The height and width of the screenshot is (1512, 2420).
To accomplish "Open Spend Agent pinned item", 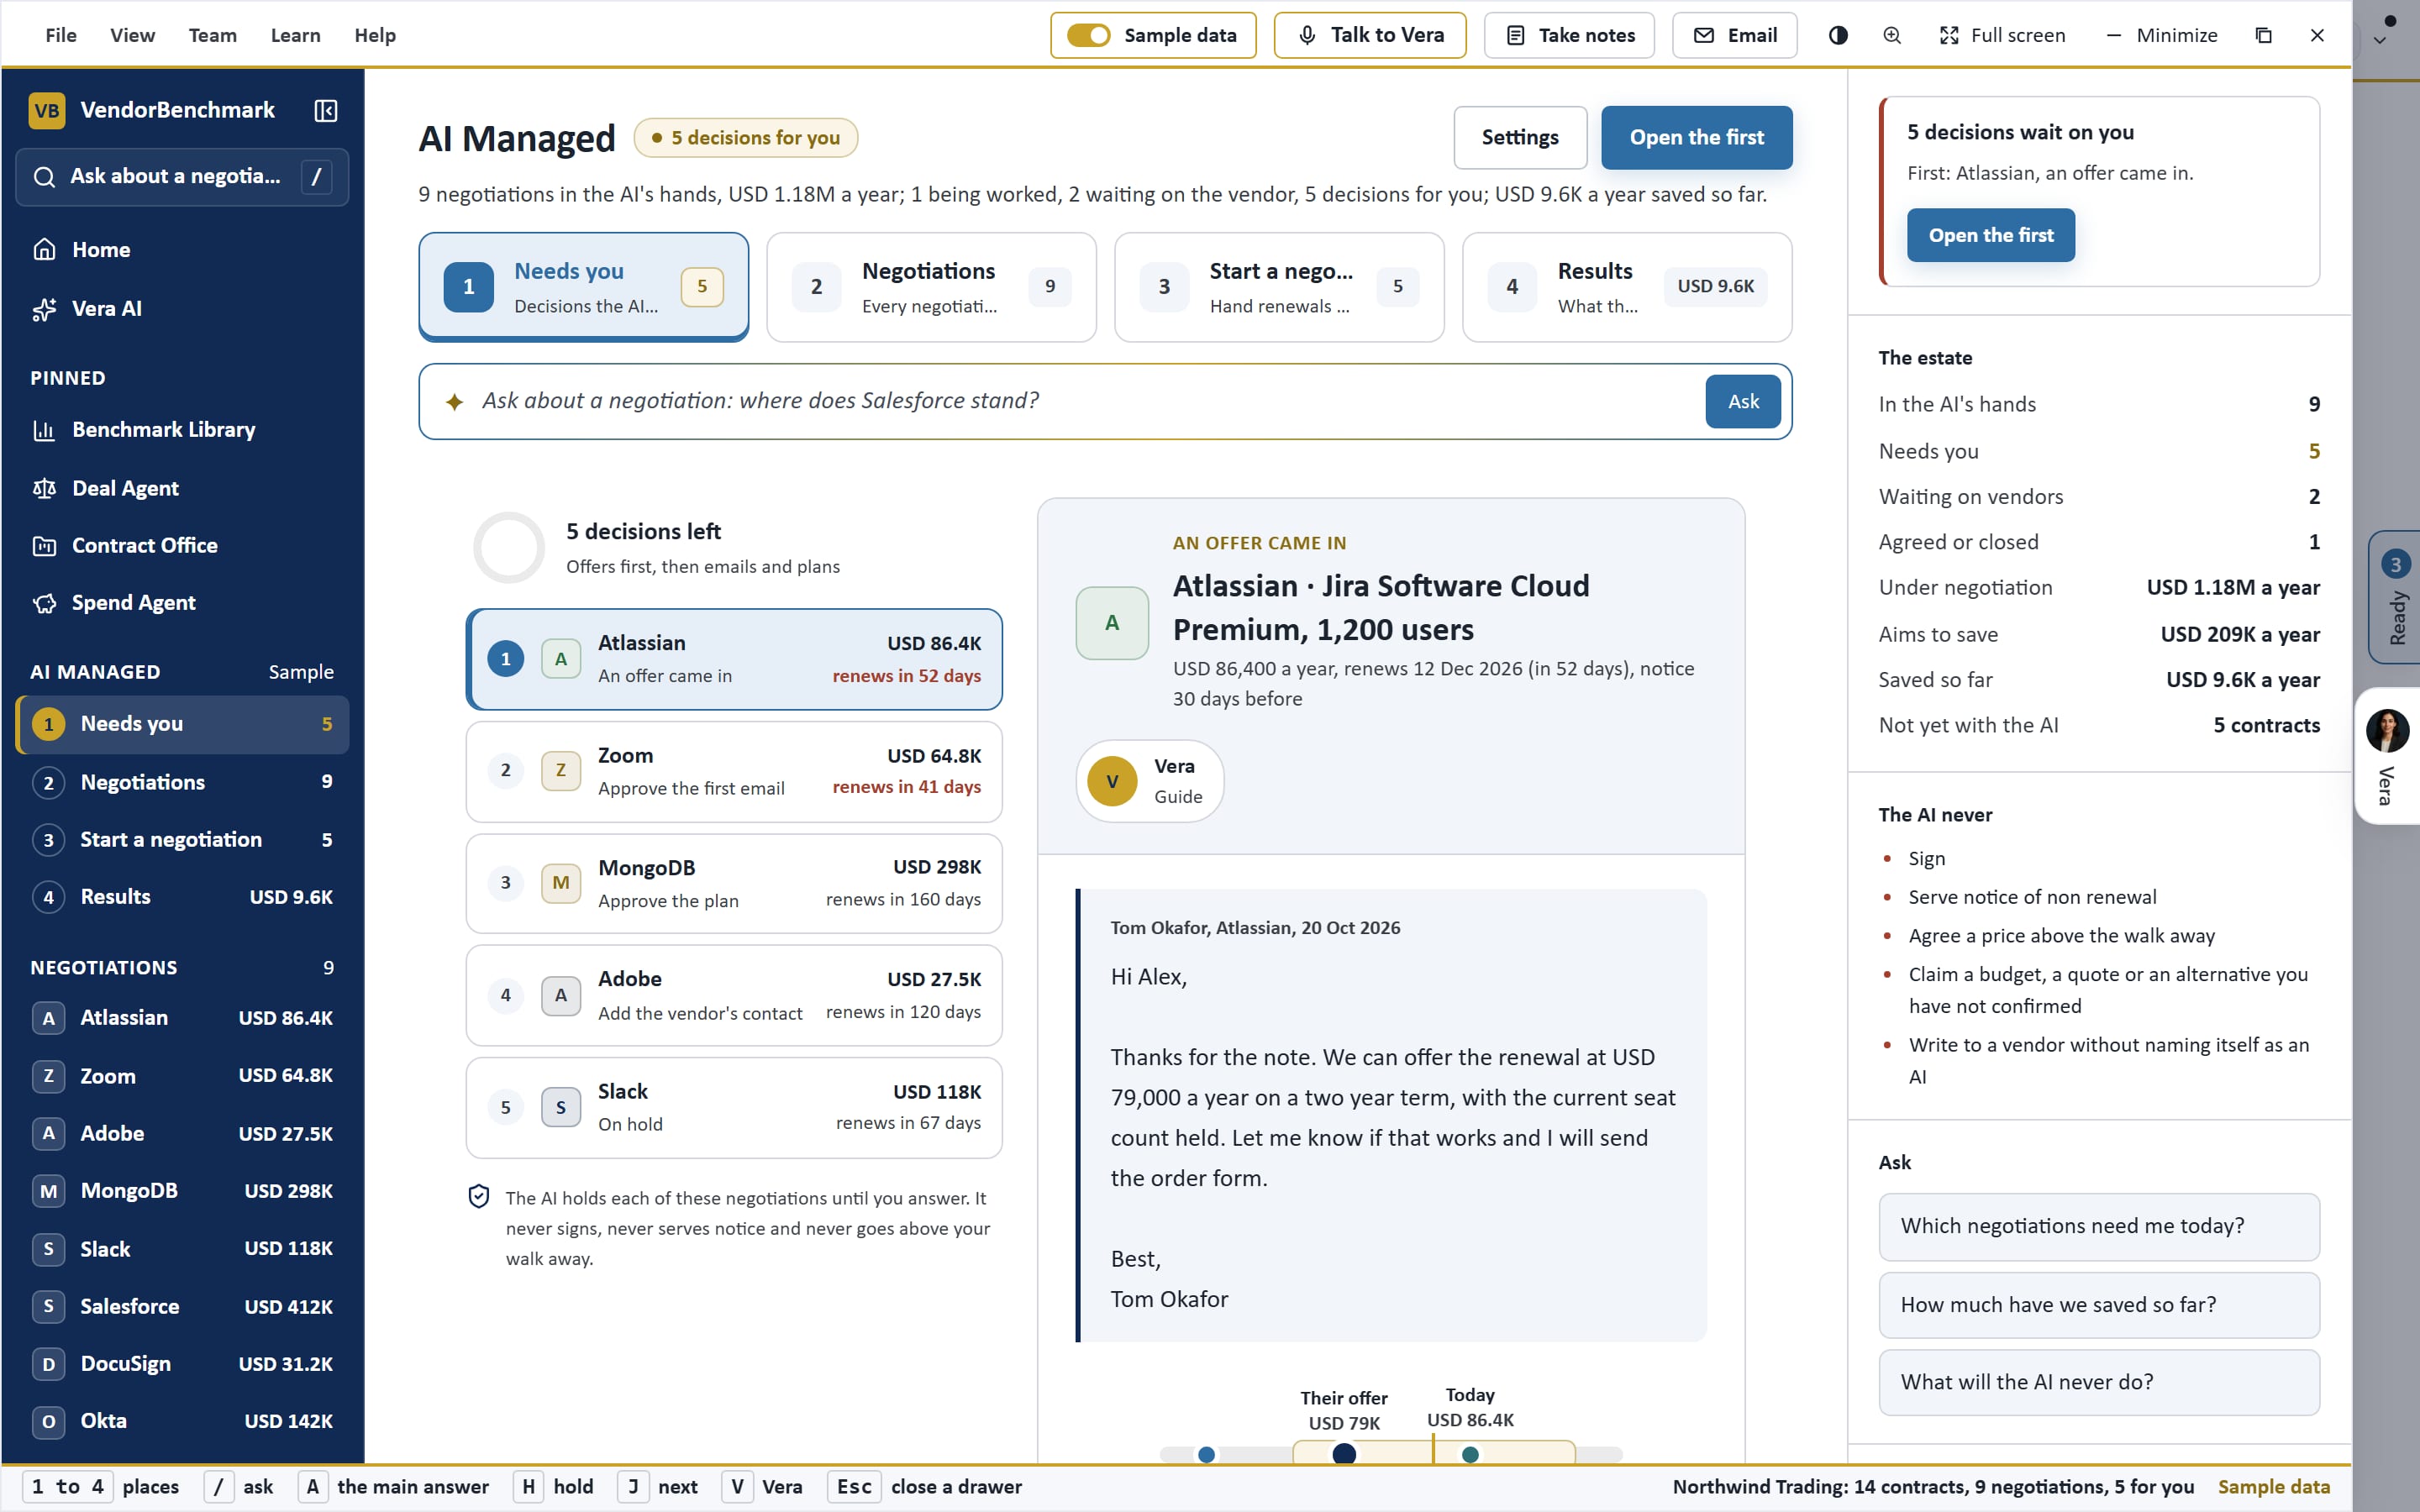I will (x=182, y=602).
